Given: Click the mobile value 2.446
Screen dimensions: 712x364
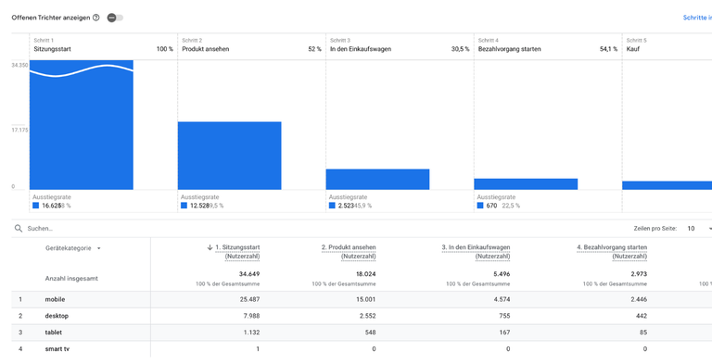Looking at the screenshot, I should (639, 299).
